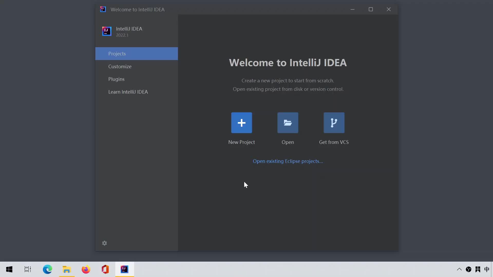The height and width of the screenshot is (277, 493).
Task: Click the Open label text
Action: pyautogui.click(x=288, y=142)
